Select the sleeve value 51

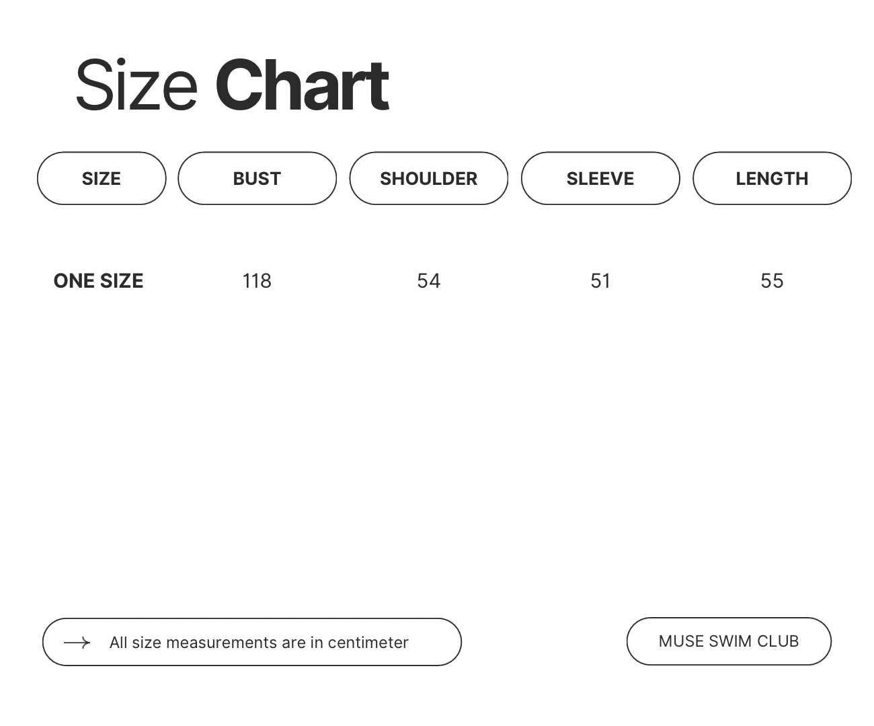pos(600,281)
